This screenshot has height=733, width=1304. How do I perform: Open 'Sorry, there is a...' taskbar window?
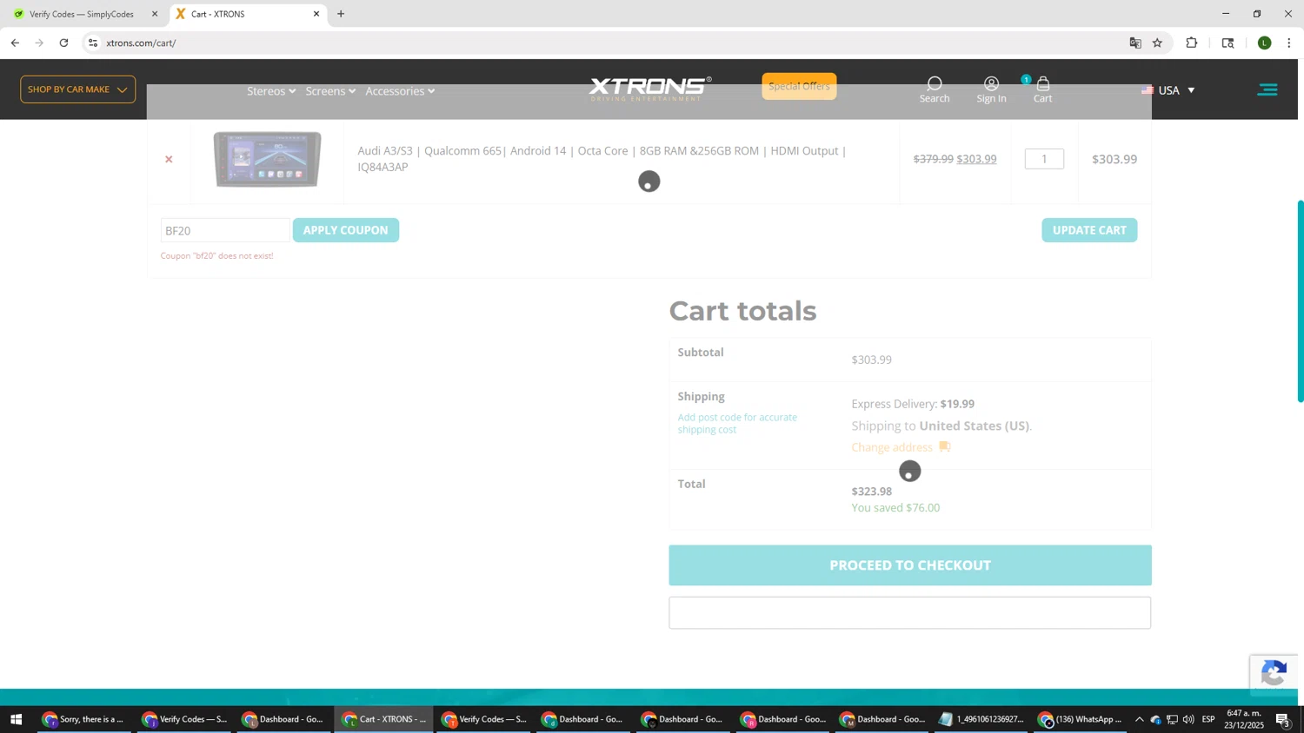pyautogui.click(x=83, y=719)
